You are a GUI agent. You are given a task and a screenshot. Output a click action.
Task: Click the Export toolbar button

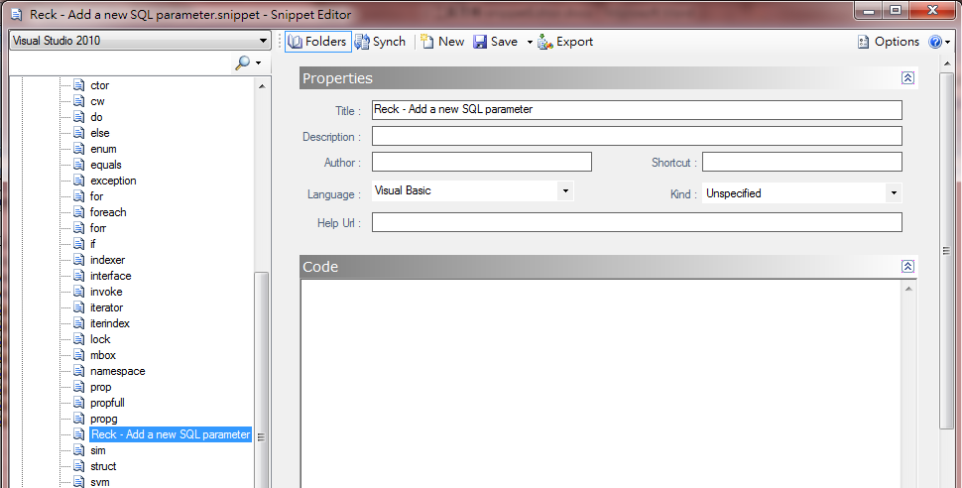pyautogui.click(x=565, y=42)
